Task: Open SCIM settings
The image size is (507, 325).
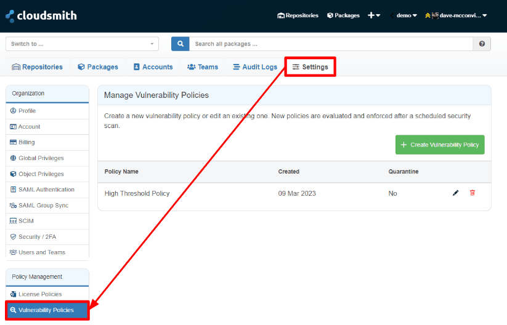Action: coord(47,221)
